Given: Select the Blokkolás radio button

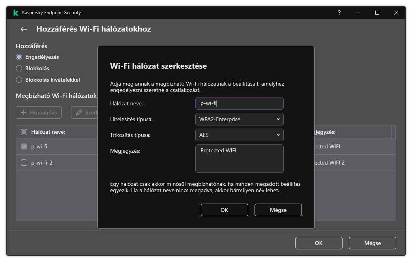Looking at the screenshot, I should point(19,68).
